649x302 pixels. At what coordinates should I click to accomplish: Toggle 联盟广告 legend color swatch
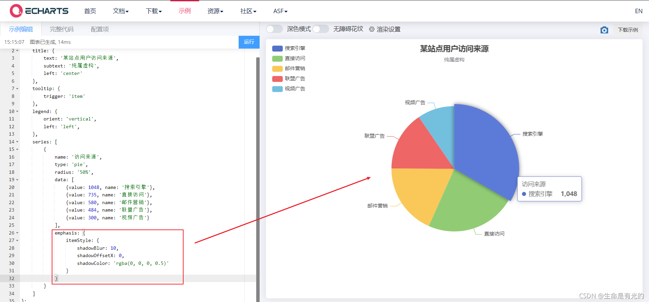(277, 79)
